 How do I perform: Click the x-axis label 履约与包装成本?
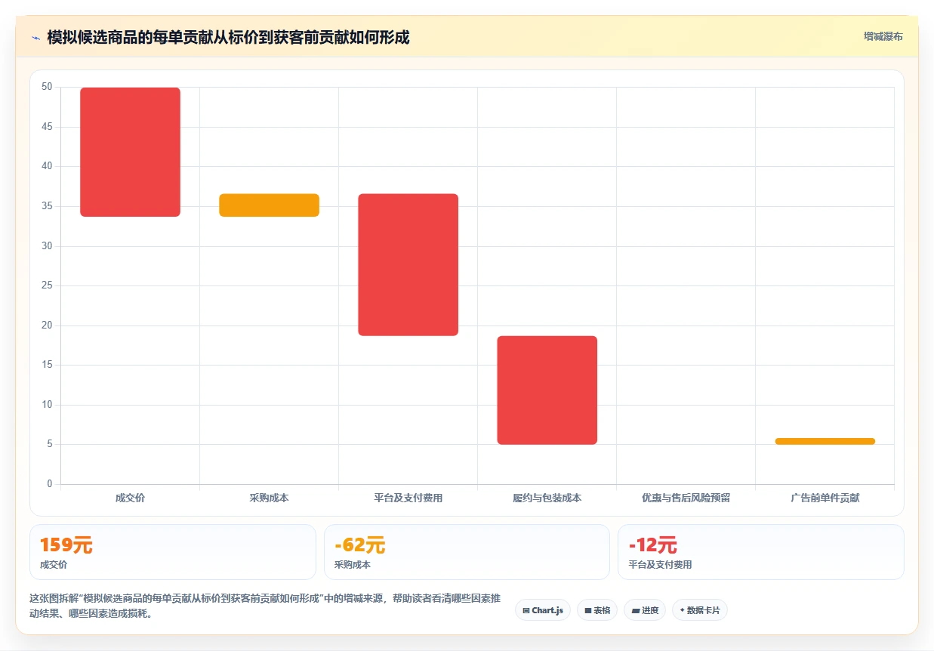pos(547,498)
